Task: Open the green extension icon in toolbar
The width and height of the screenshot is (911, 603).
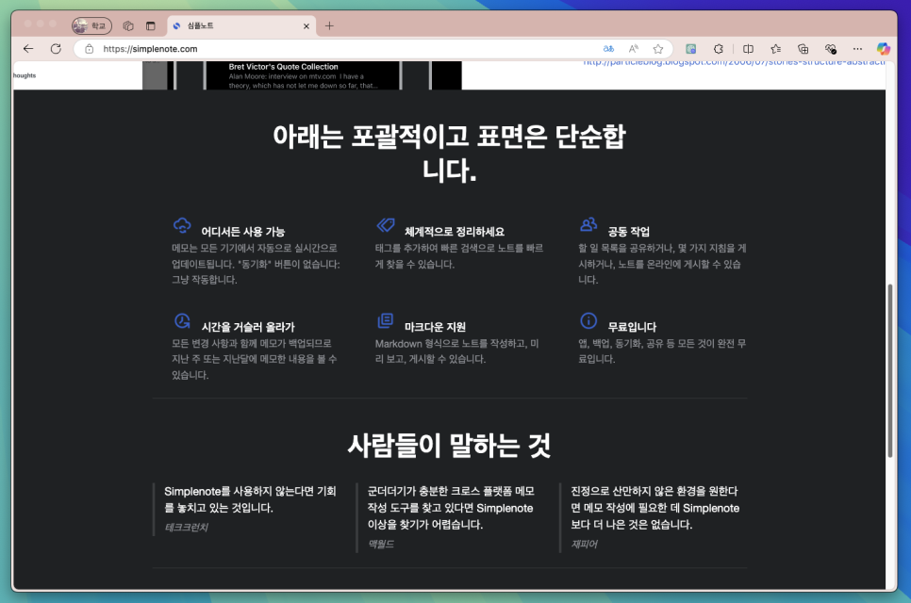Action: [x=691, y=49]
